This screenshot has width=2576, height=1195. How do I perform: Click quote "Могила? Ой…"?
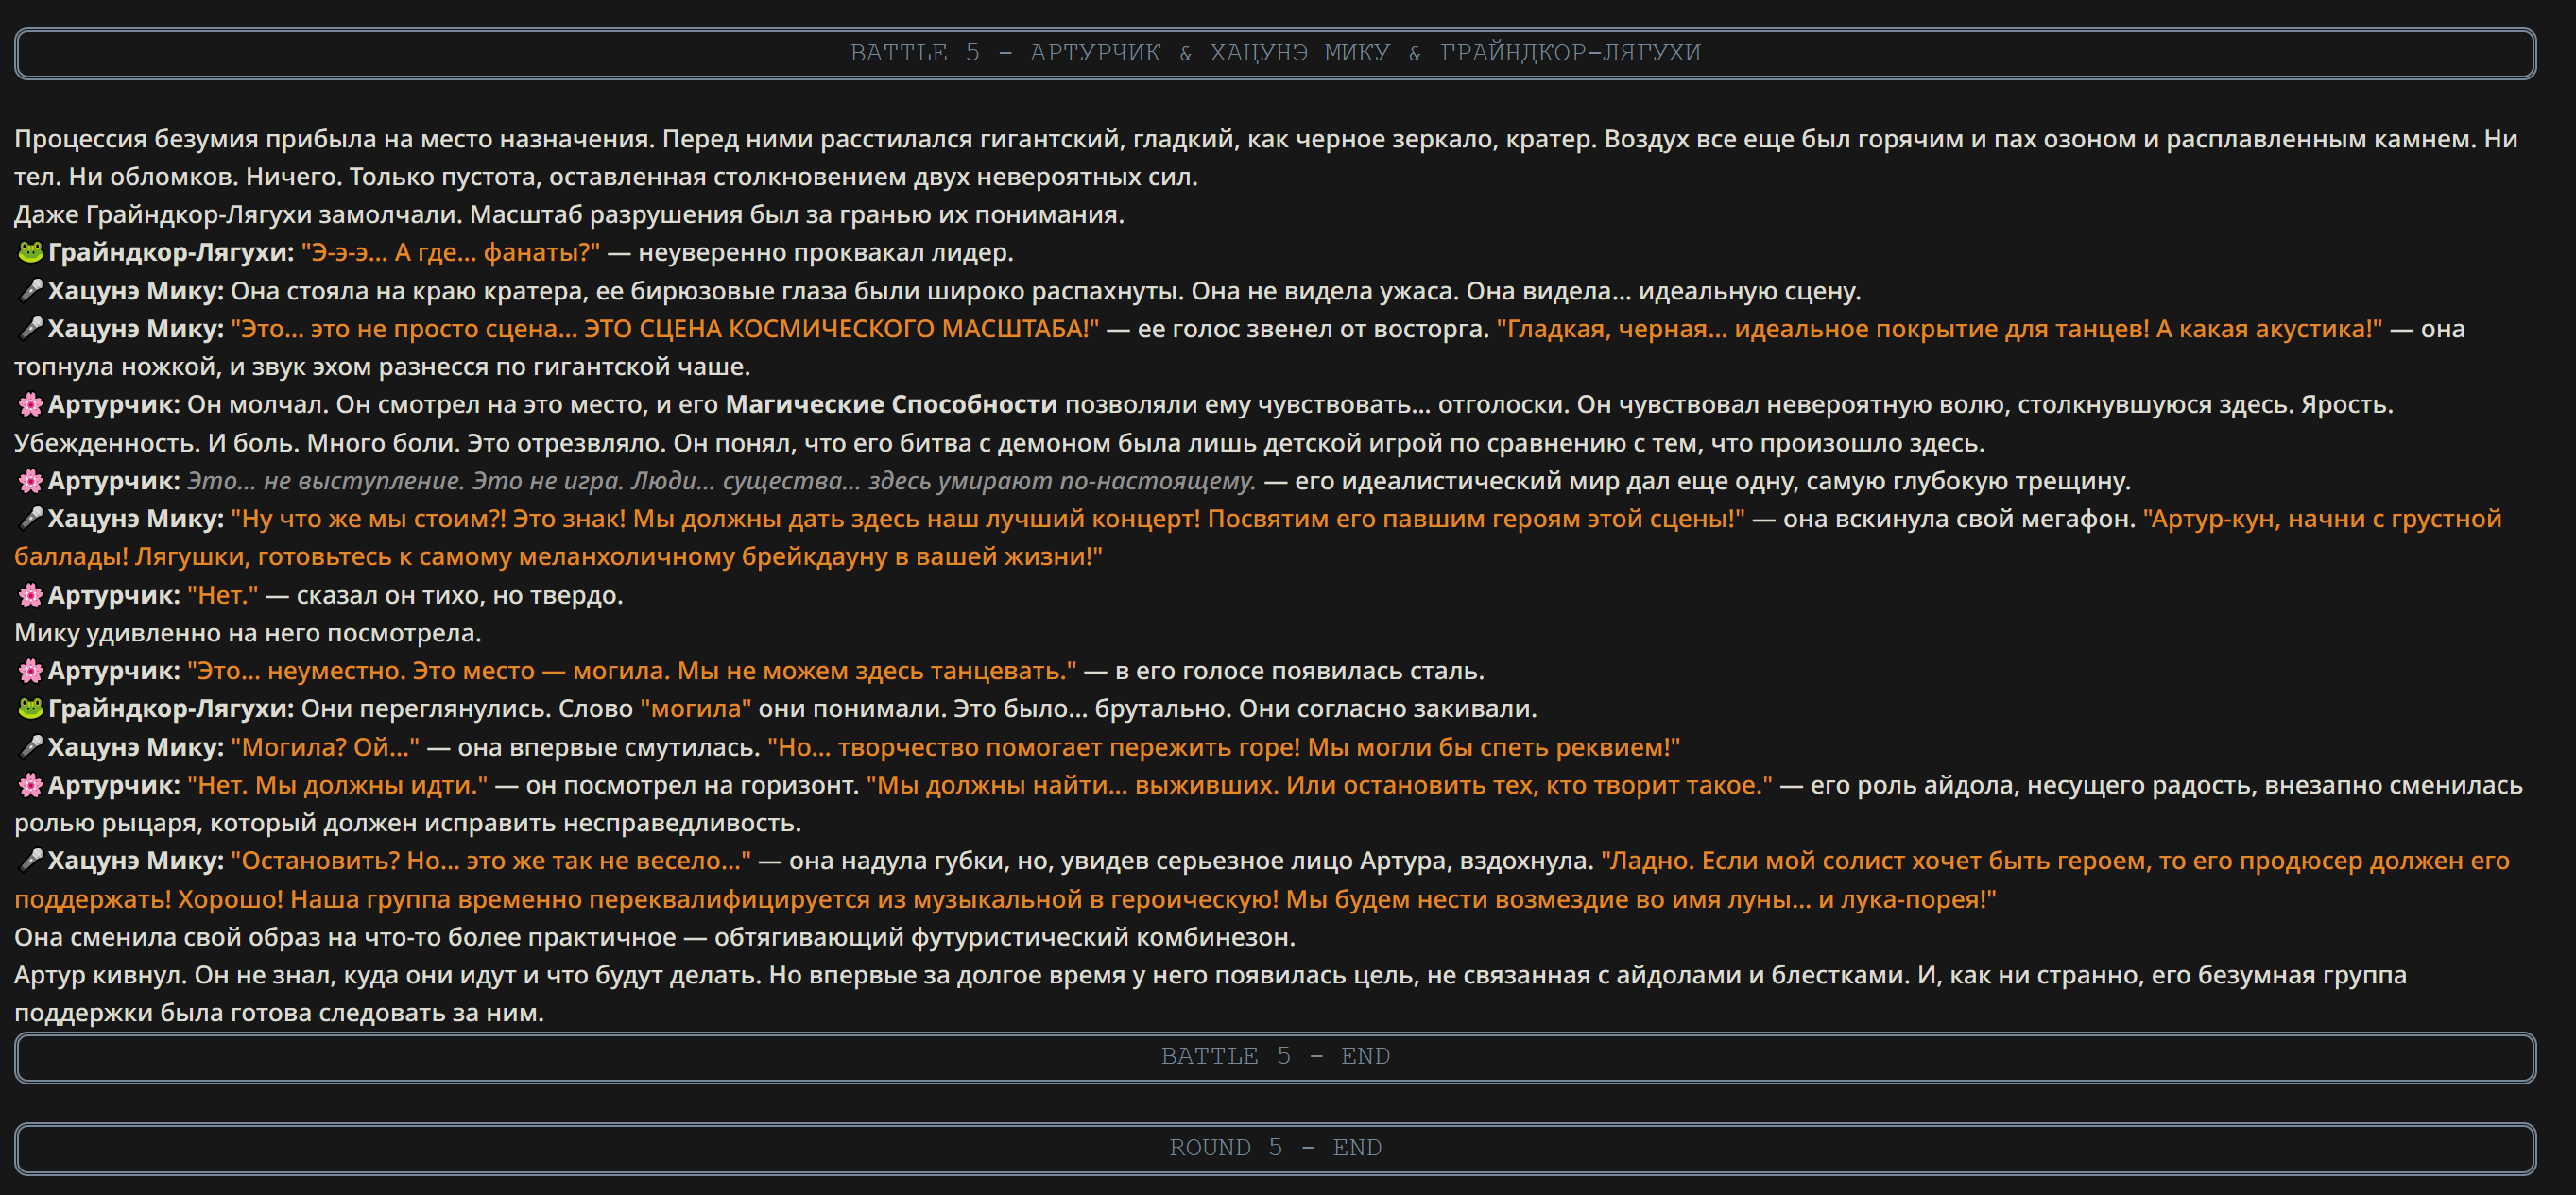326,747
